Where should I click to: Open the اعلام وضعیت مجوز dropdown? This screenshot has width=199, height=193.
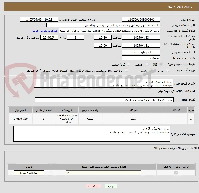click(104, 173)
